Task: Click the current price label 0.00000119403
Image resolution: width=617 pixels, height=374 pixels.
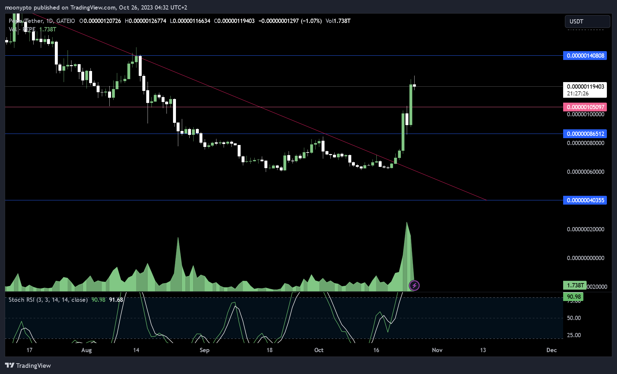Action: pyautogui.click(x=585, y=87)
